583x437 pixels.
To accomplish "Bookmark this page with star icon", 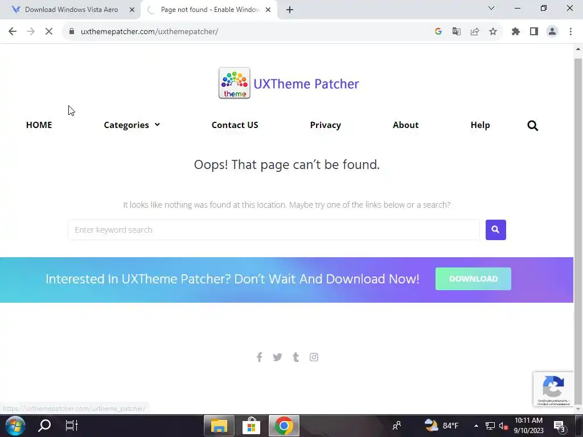I will [493, 32].
